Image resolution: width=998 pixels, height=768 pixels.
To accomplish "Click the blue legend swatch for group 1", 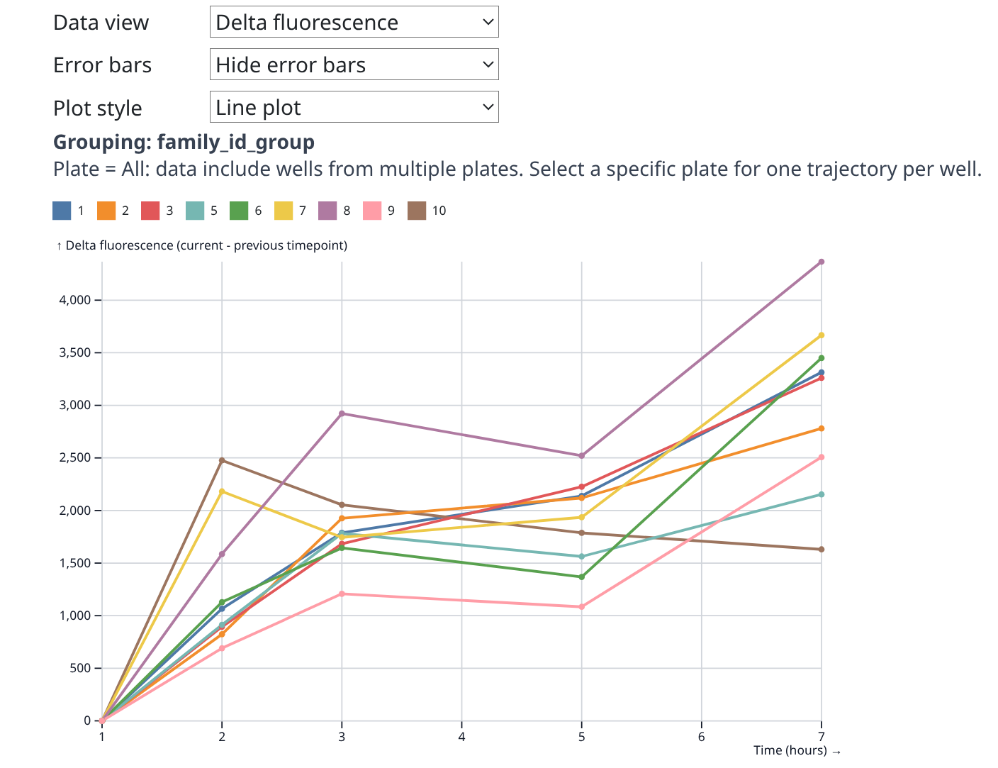I will 62,211.
